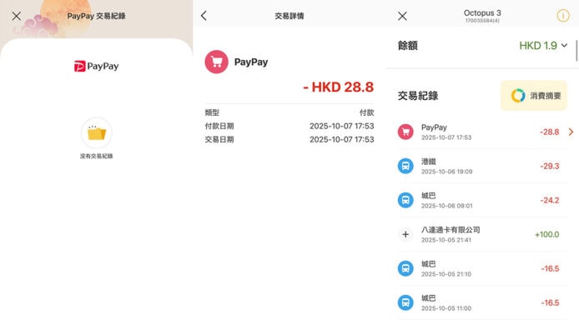Tap the PayPay 交易紀錄 screen title
This screenshot has height=325, width=579.
97,16
